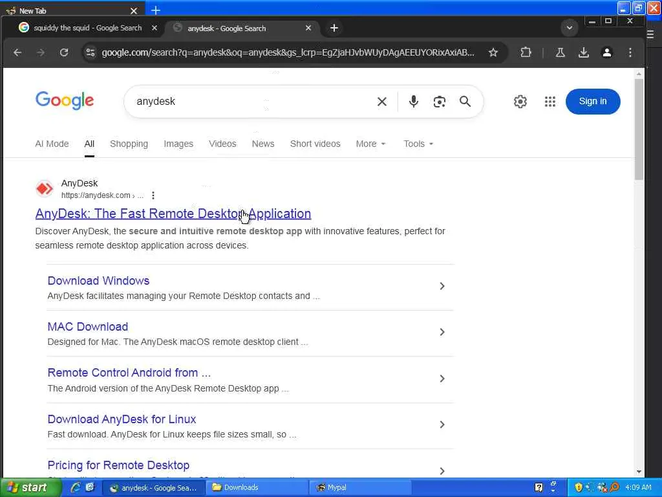Open the Download Windows link
The image size is (662, 497).
pyautogui.click(x=98, y=281)
